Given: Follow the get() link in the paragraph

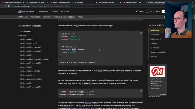Looking at the screenshot, I should pos(100,71).
